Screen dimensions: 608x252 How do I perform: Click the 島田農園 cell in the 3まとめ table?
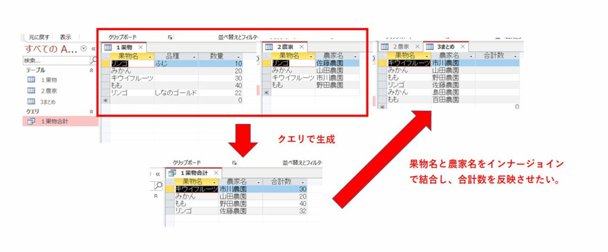(453, 92)
